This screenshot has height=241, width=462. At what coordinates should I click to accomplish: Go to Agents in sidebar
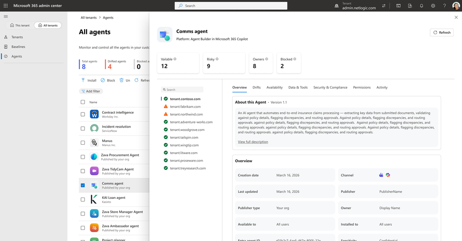pos(17,56)
